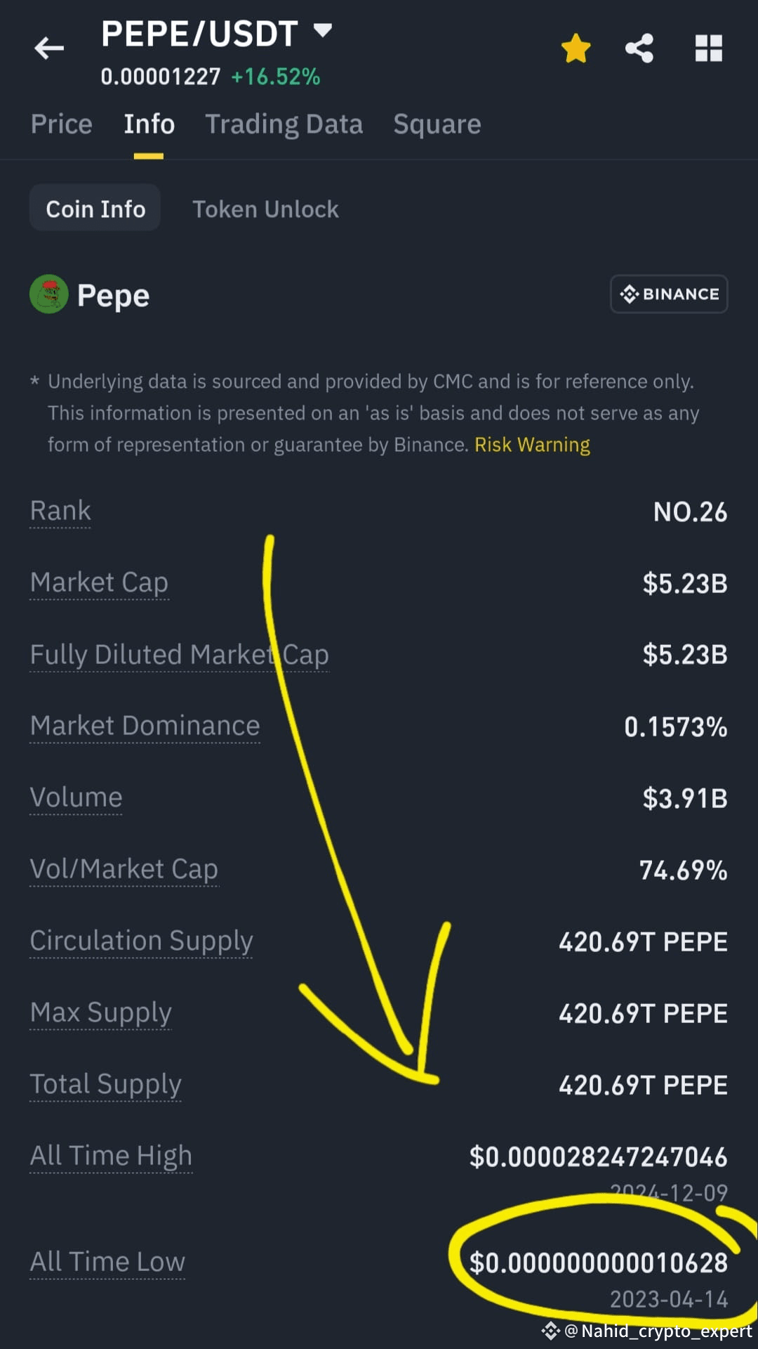Tap the All Time High label

click(111, 1156)
